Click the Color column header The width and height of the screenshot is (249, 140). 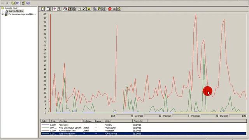click(x=45, y=121)
